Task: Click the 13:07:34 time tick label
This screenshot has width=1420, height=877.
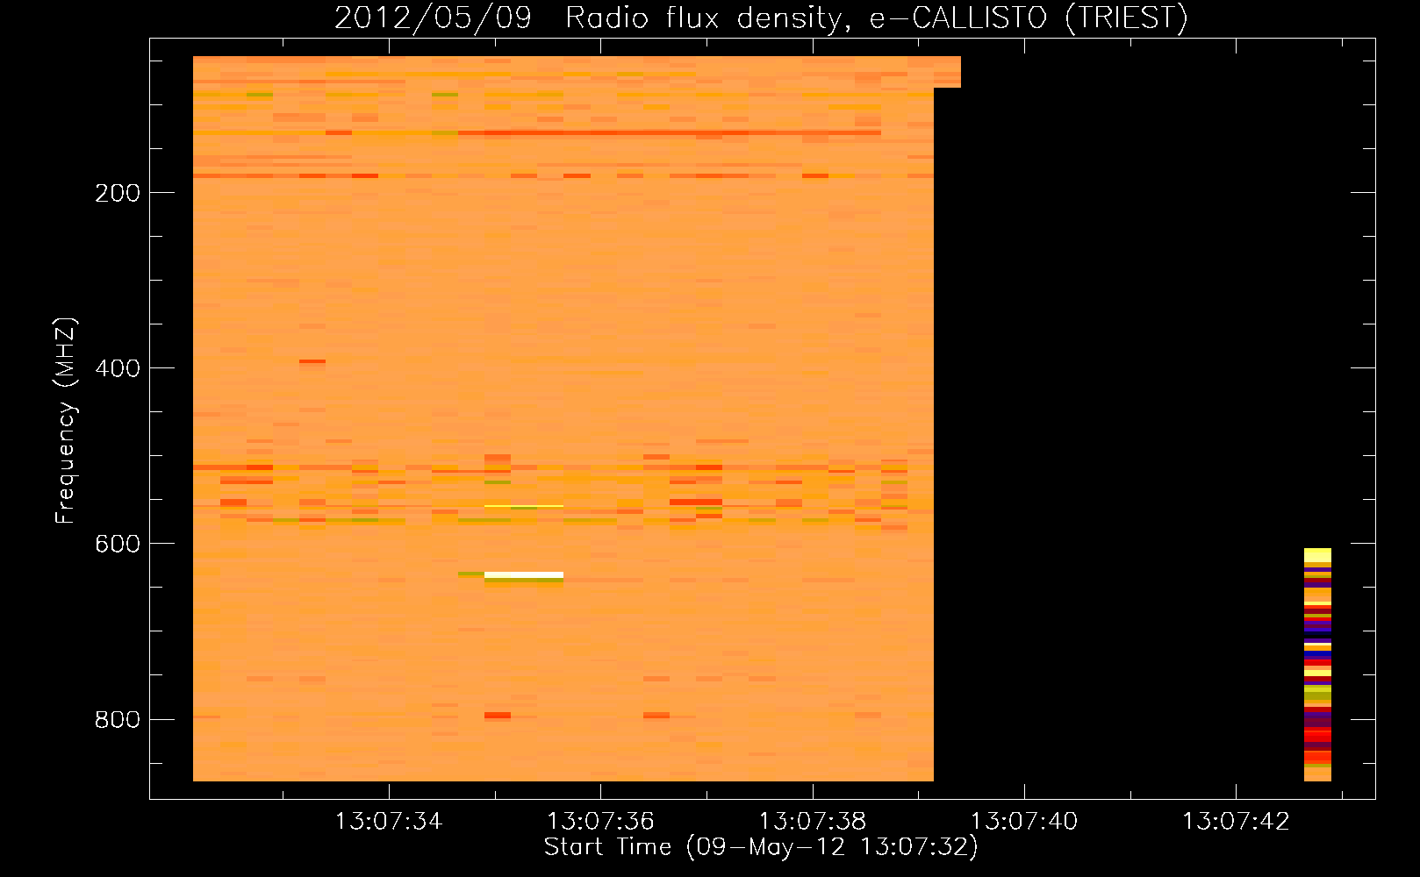Action: point(389,822)
